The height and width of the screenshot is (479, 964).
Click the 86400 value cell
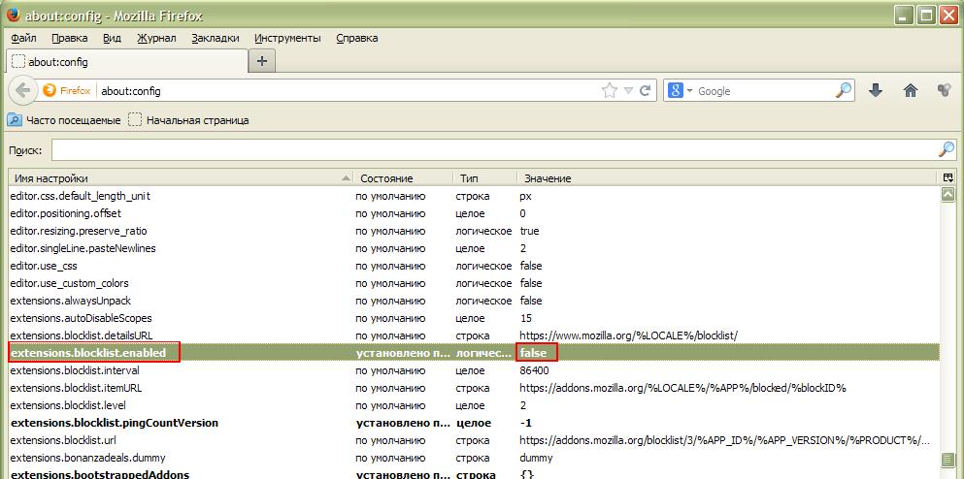(x=534, y=371)
